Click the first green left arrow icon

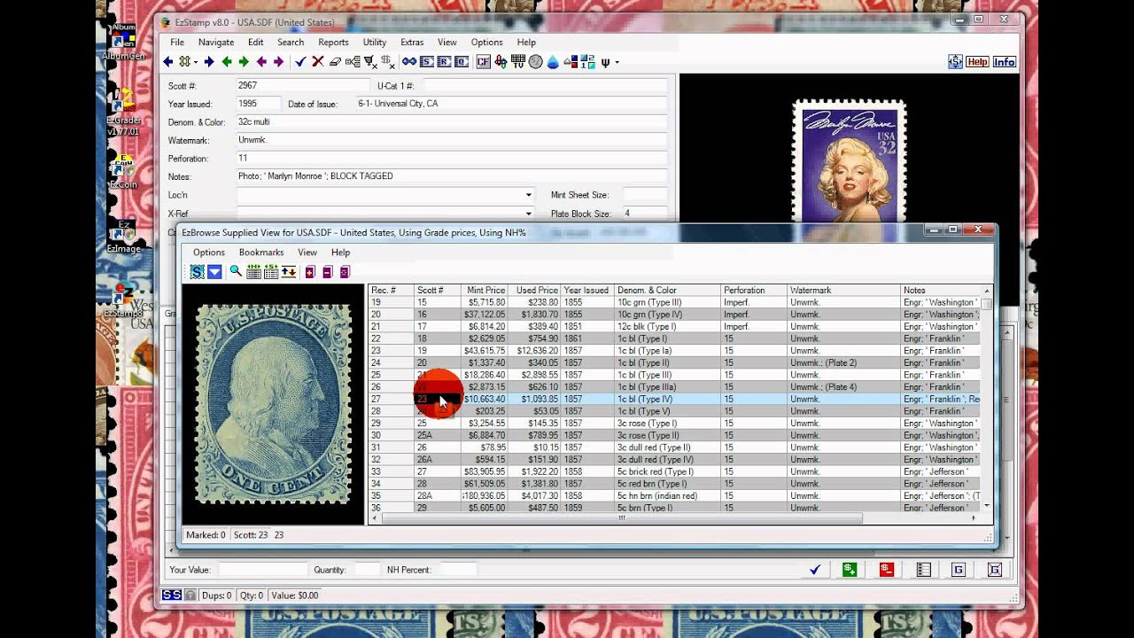[x=227, y=62]
